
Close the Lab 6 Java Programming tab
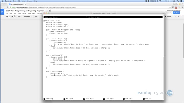[x=25, y=4]
